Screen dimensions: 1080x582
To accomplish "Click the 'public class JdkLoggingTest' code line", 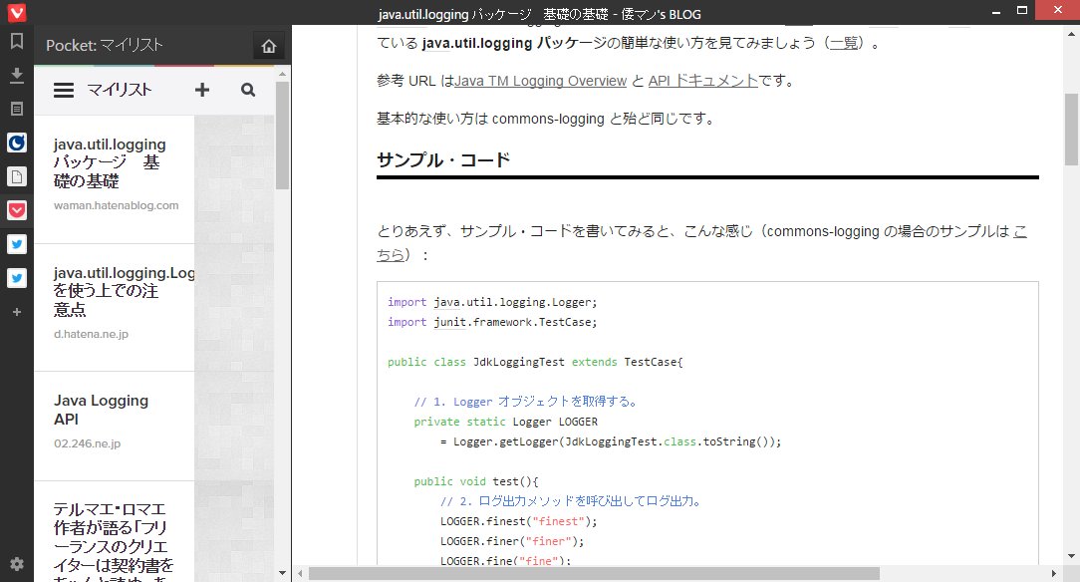I will click(x=534, y=363).
